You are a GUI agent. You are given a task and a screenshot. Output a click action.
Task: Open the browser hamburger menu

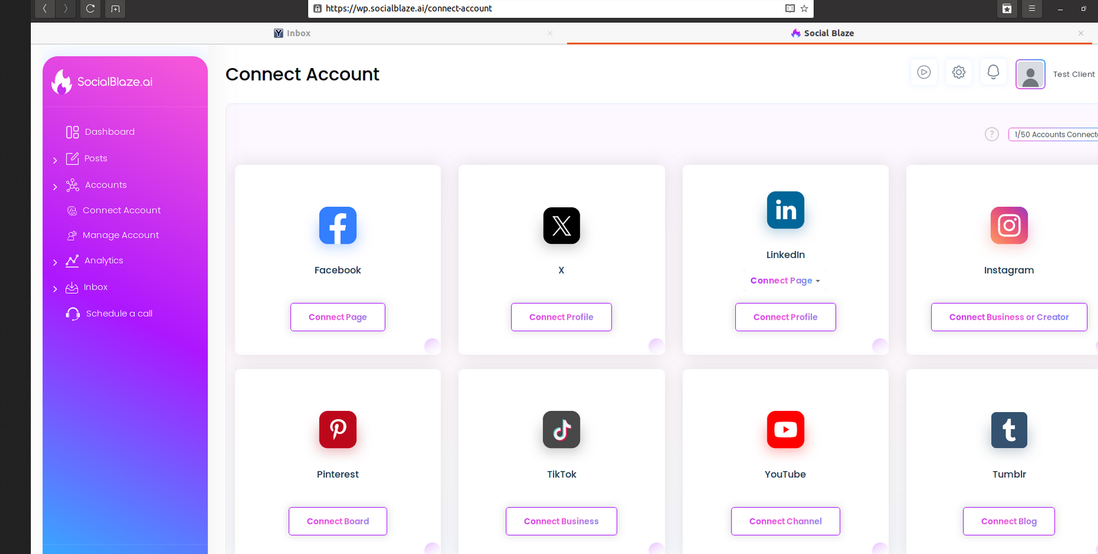(x=1032, y=8)
